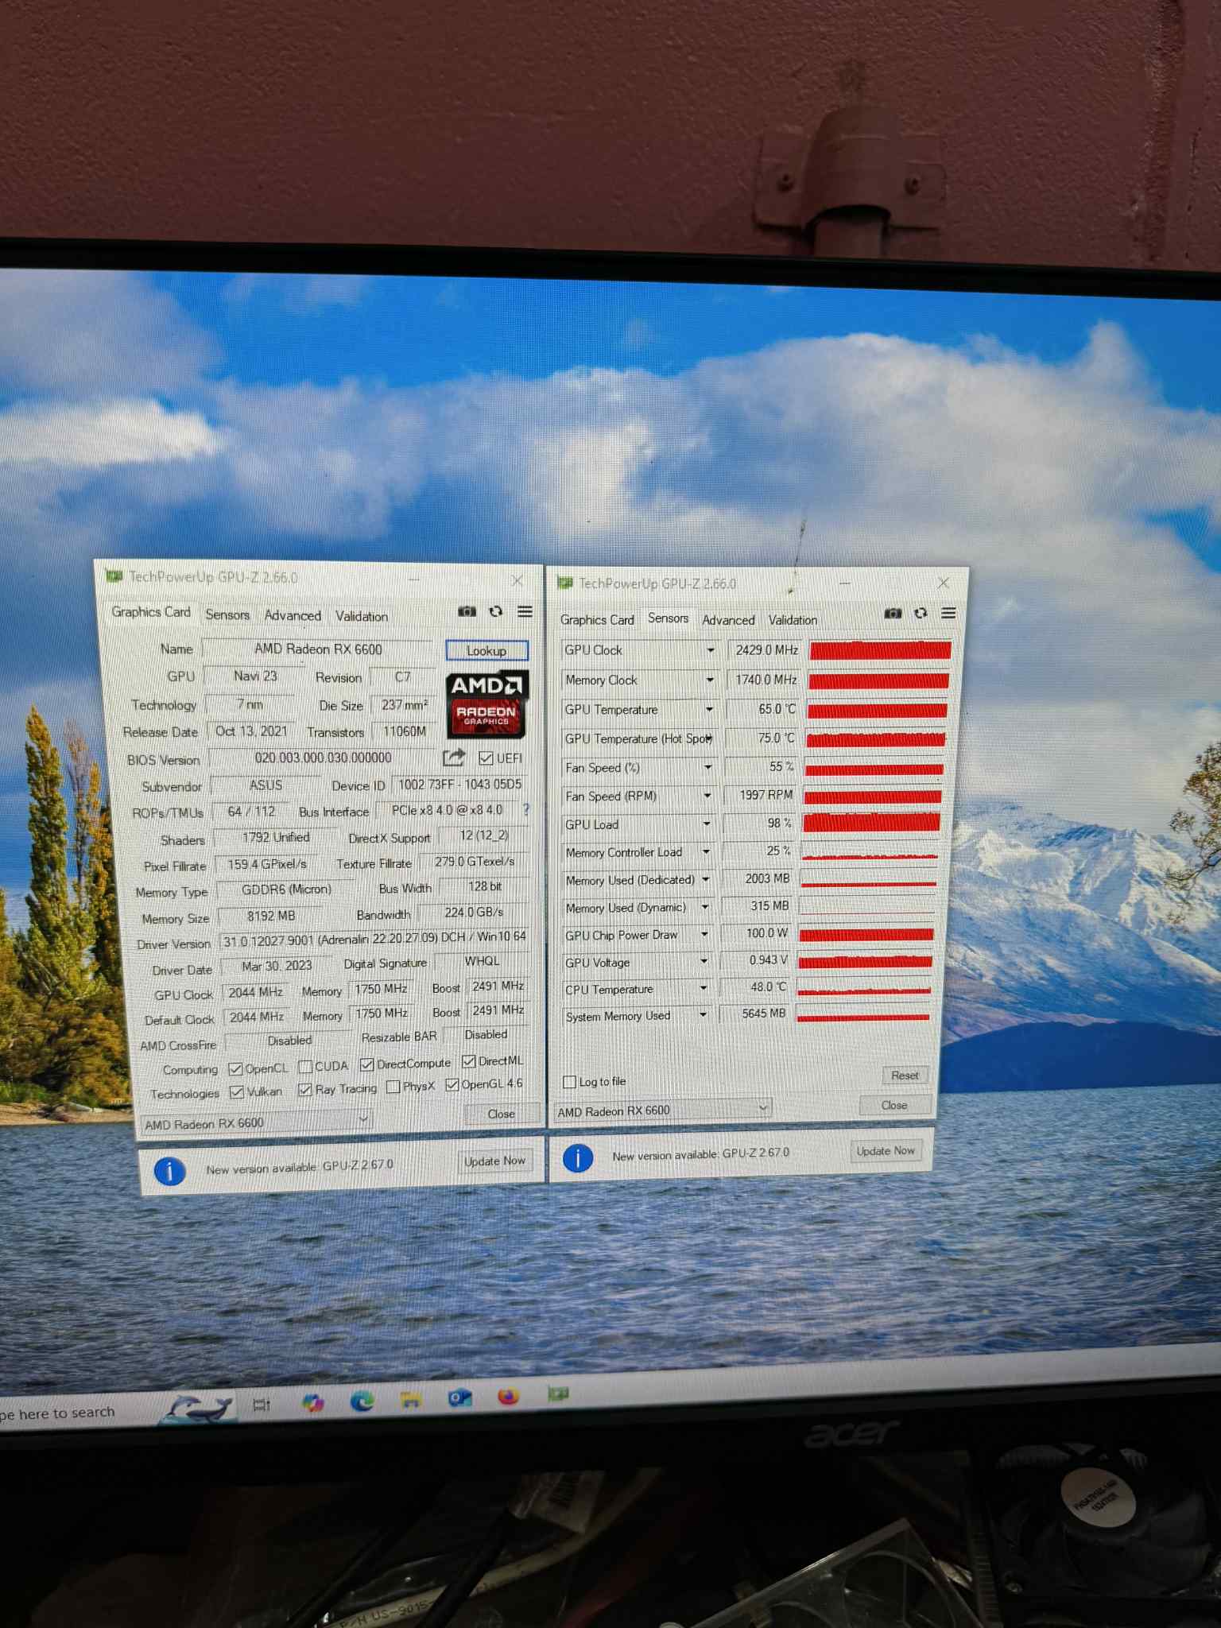Click screenshot camera icon in Sensors GPU-Z window
The image size is (1221, 1628).
coord(893,613)
